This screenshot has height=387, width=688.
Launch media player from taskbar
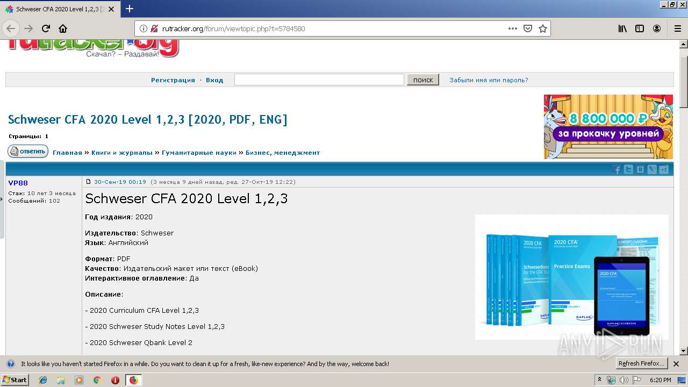click(x=79, y=380)
